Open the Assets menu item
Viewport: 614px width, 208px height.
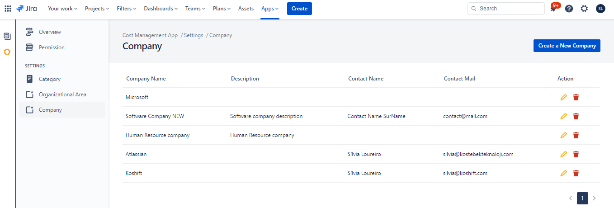pos(246,9)
